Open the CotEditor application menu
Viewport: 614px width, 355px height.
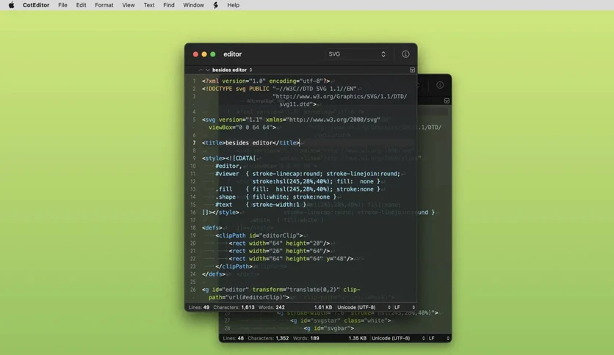pyautogui.click(x=36, y=5)
